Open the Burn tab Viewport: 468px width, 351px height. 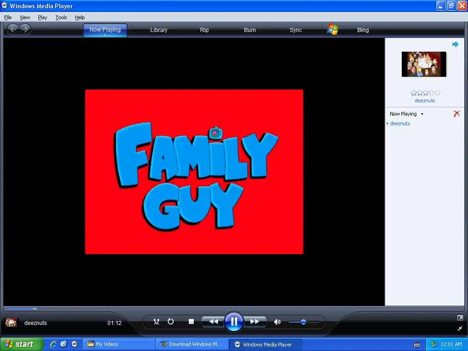point(250,30)
